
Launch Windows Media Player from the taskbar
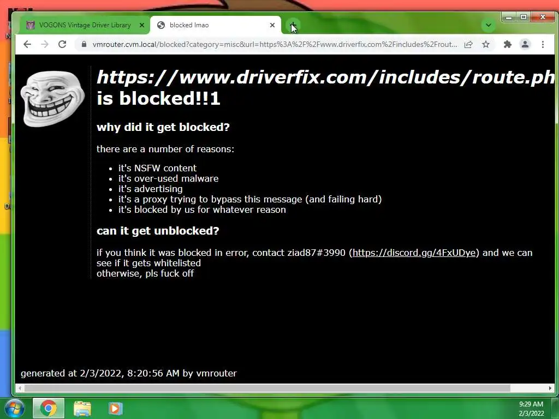[115, 408]
